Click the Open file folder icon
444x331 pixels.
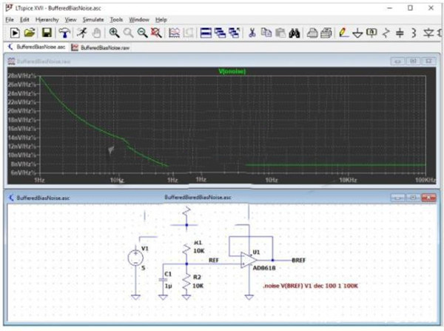30,33
